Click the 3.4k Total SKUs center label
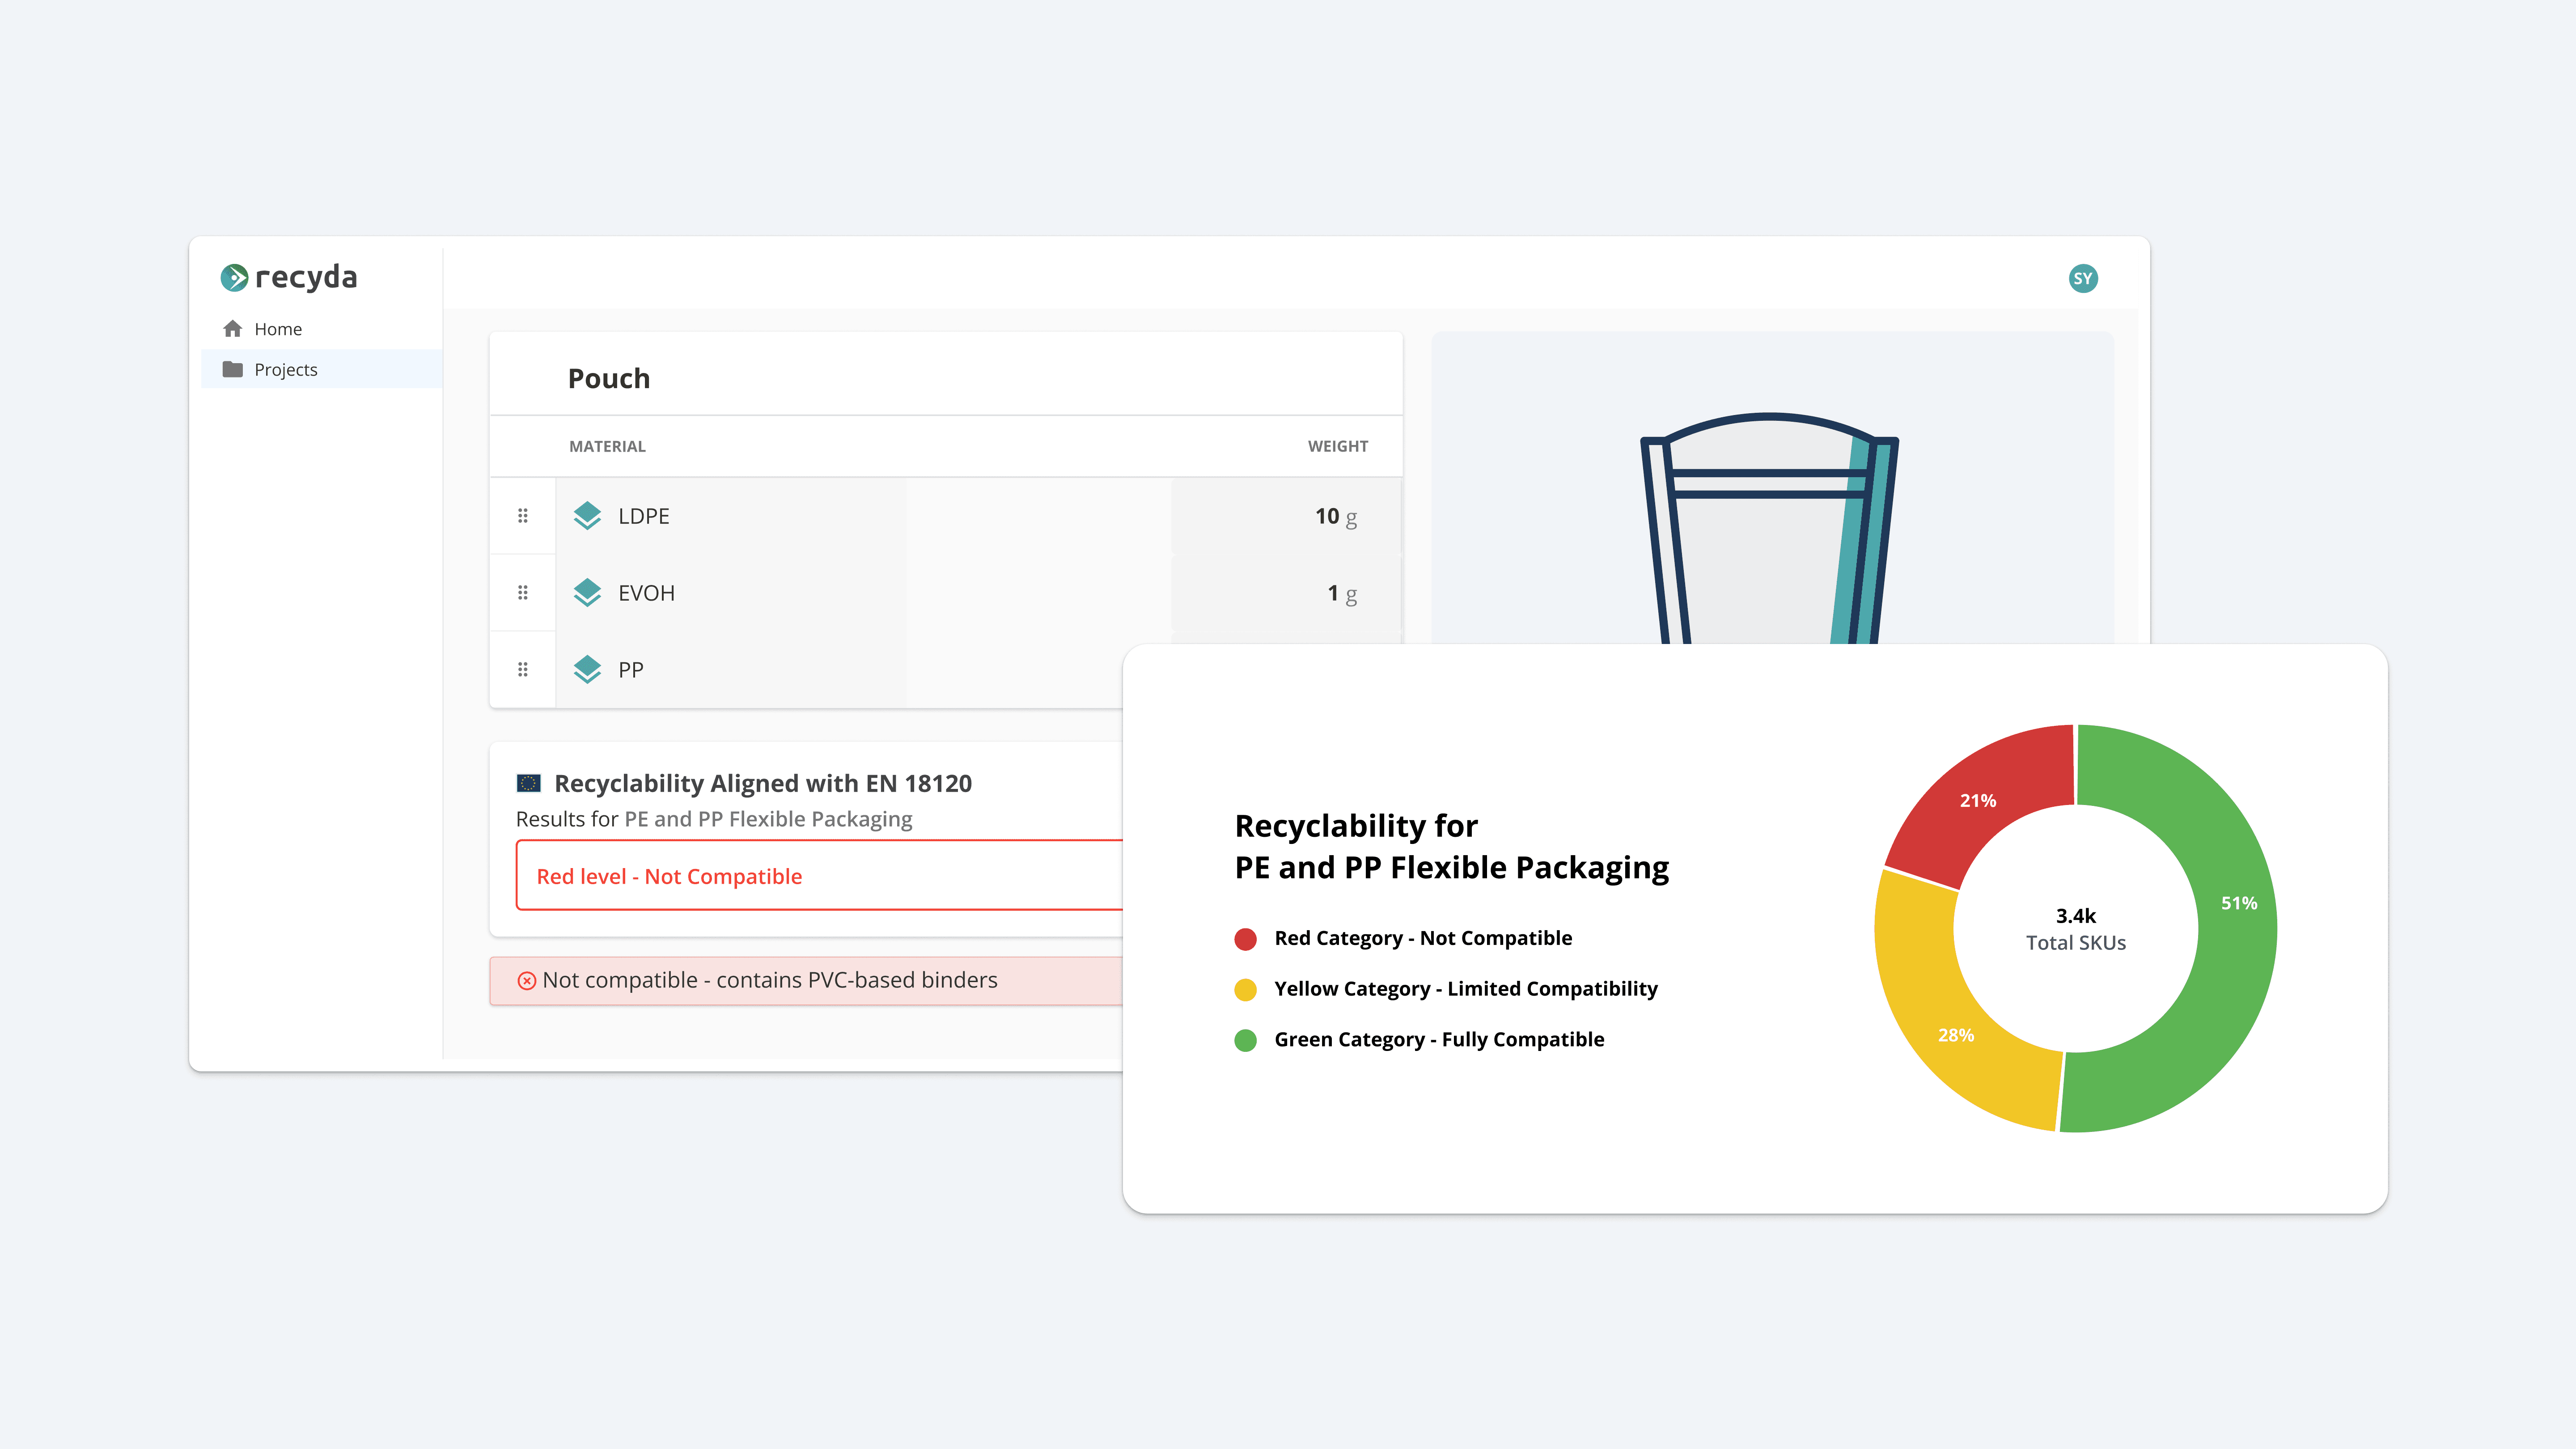Image resolution: width=2576 pixels, height=1449 pixels. pyautogui.click(x=2076, y=929)
